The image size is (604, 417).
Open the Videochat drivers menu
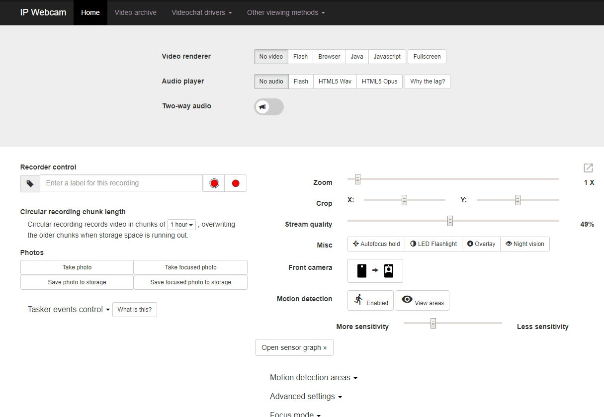(201, 12)
